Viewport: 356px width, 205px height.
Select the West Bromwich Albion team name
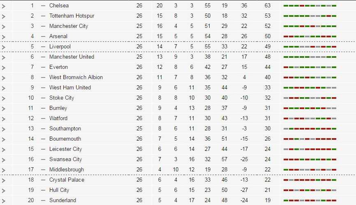pyautogui.click(x=76, y=77)
